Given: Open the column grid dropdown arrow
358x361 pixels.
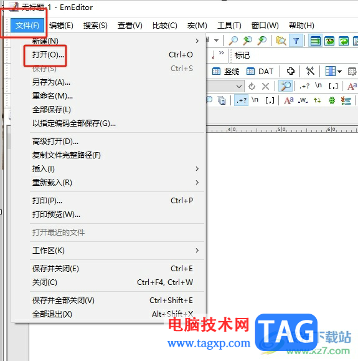Looking at the screenshot, I should 339,71.
